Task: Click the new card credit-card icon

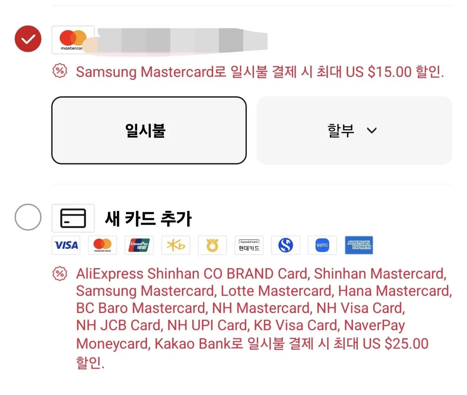Action: (73, 218)
